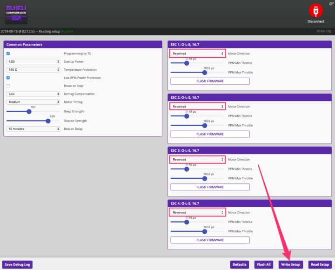335x270 pixels.
Task: Click the Read Setup button
Action: pos(320,264)
